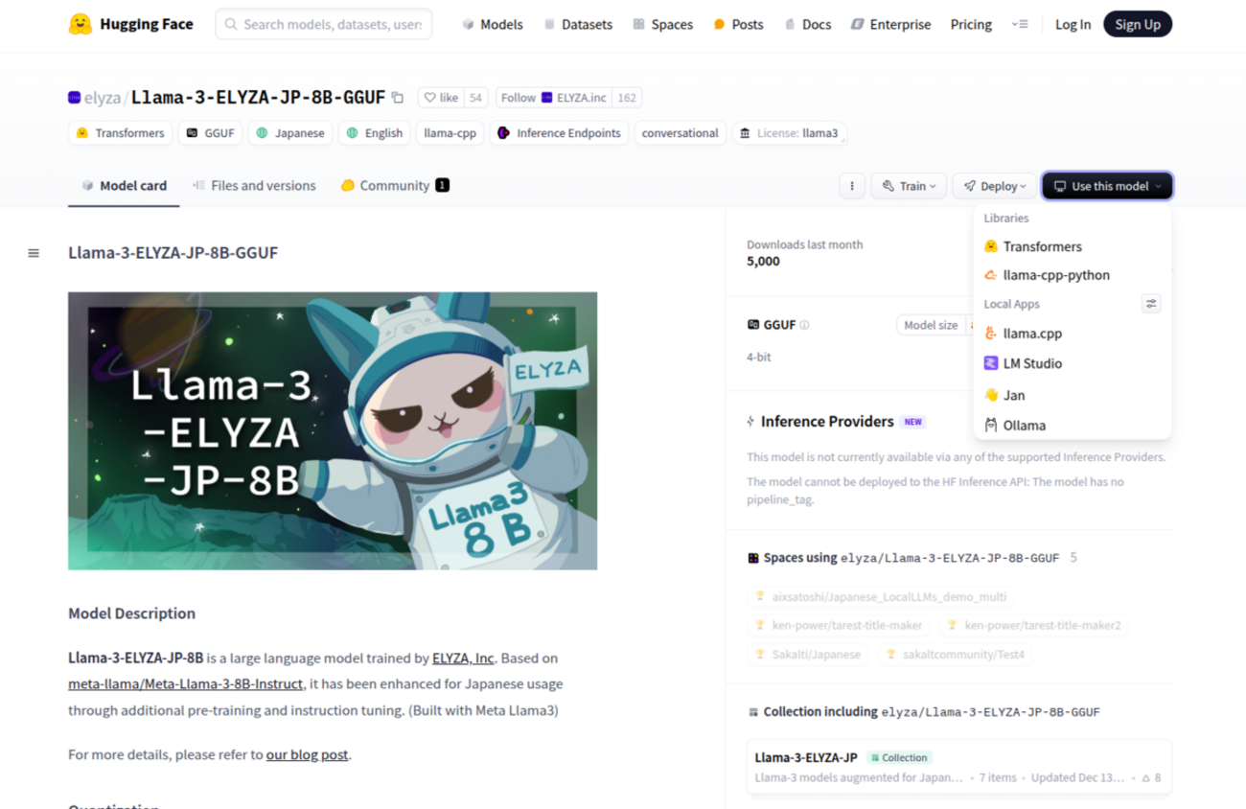Copy the model name with the copy icon

[398, 98]
